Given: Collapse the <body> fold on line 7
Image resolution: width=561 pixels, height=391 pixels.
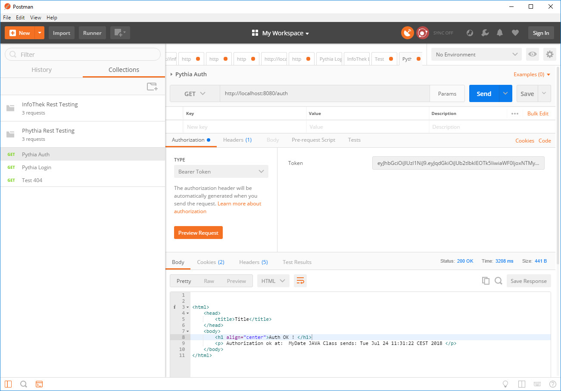Looking at the screenshot, I should click(x=187, y=331).
